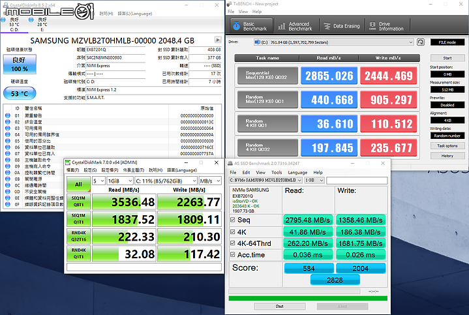
Task: Open TxBENCH View menu
Action: coord(243,12)
